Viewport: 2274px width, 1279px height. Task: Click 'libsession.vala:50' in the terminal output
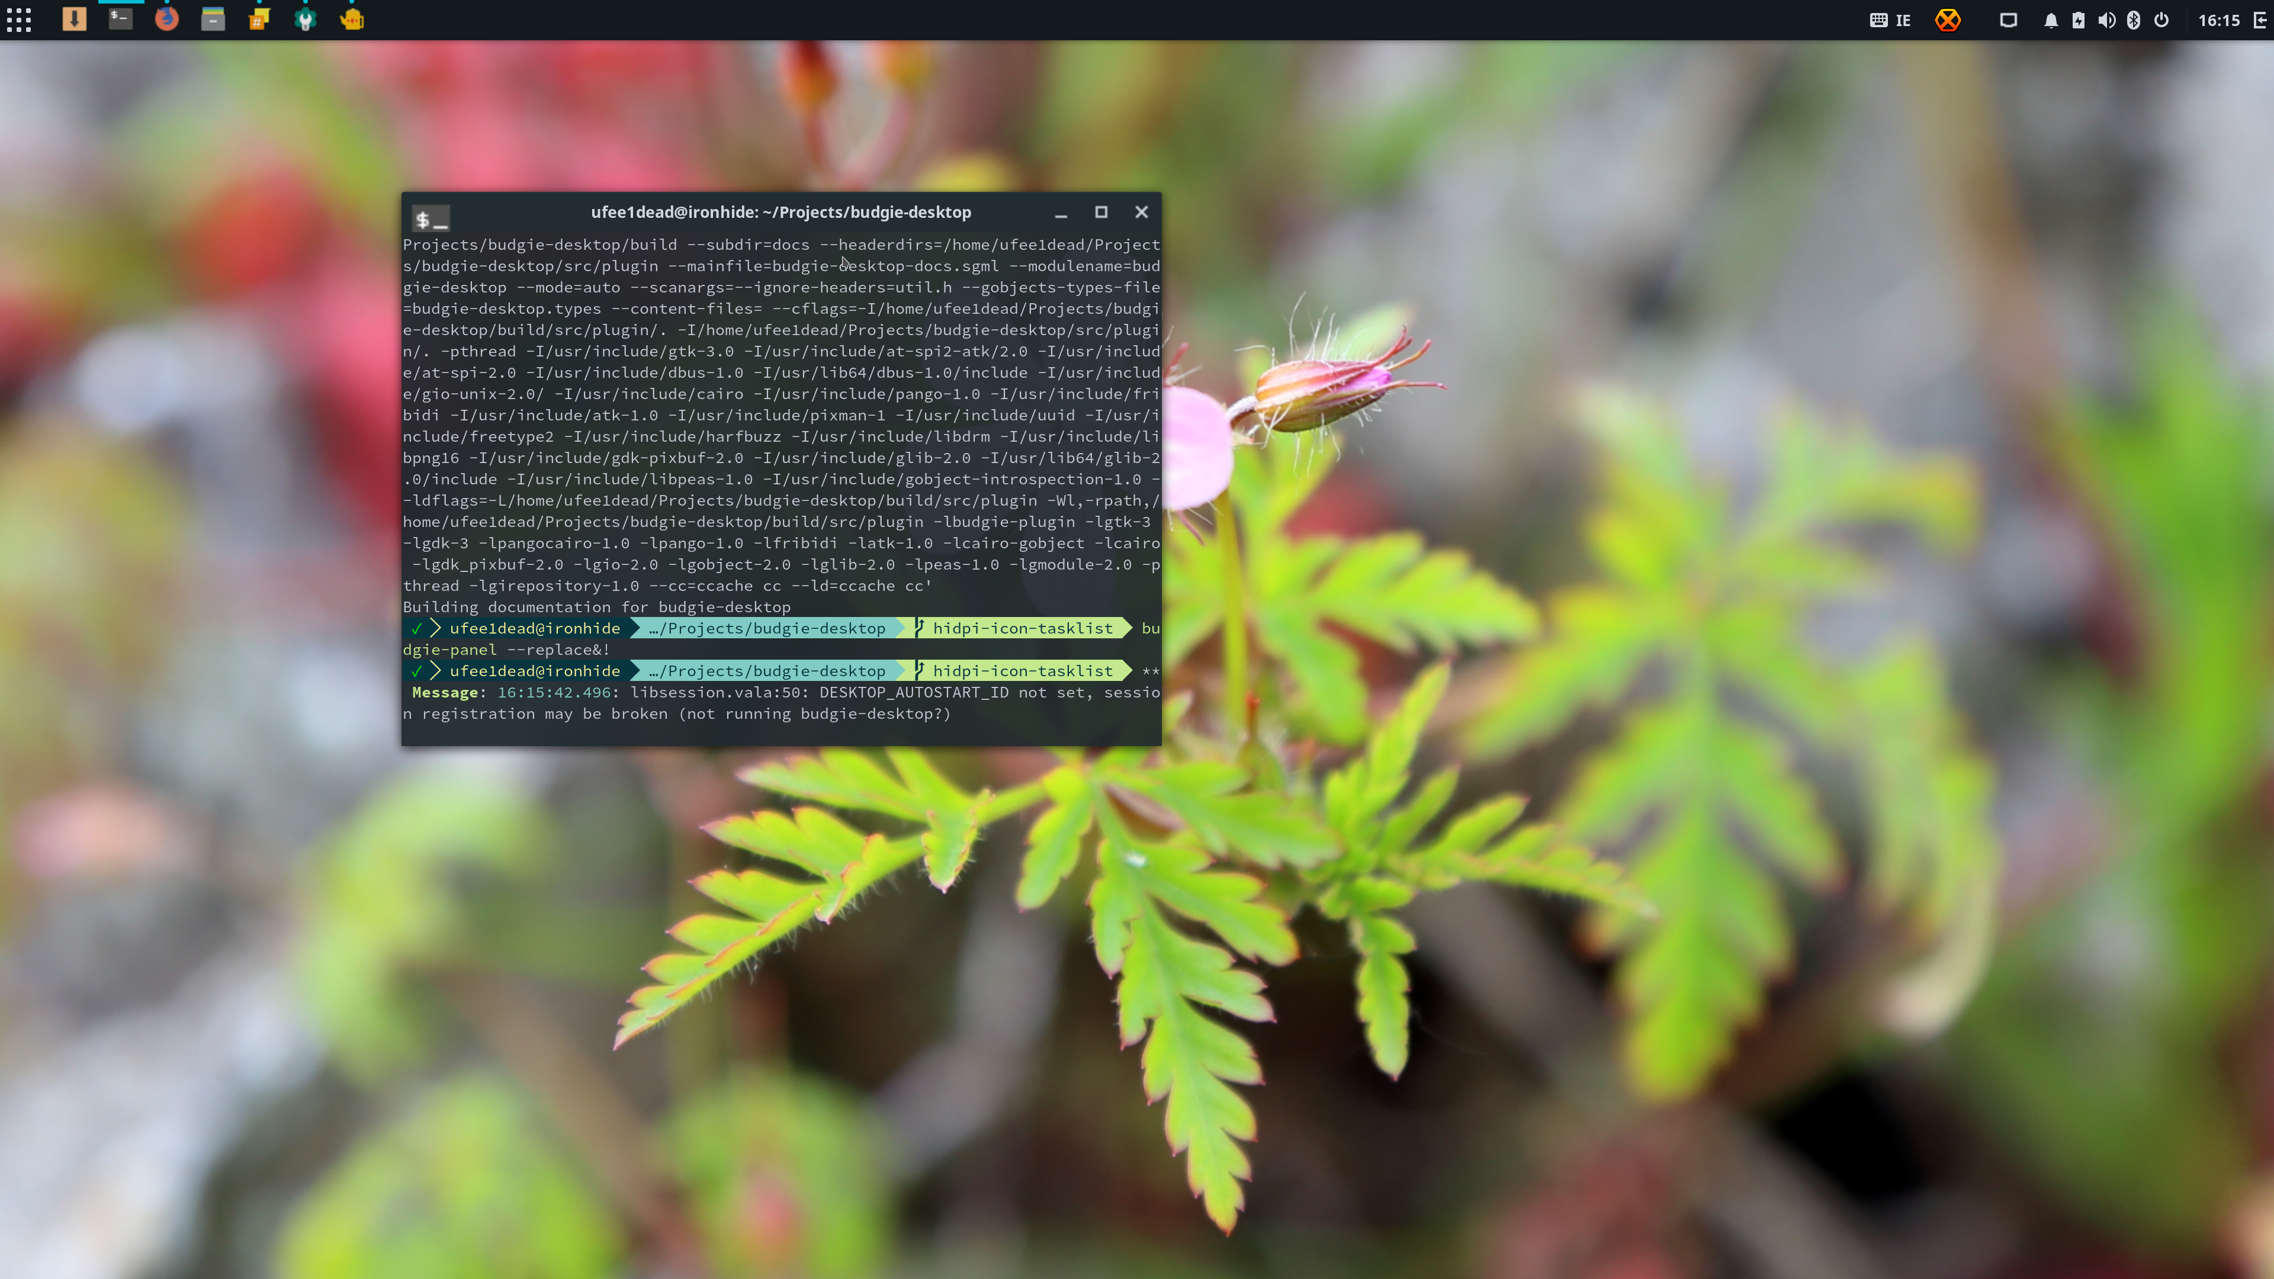click(x=714, y=693)
